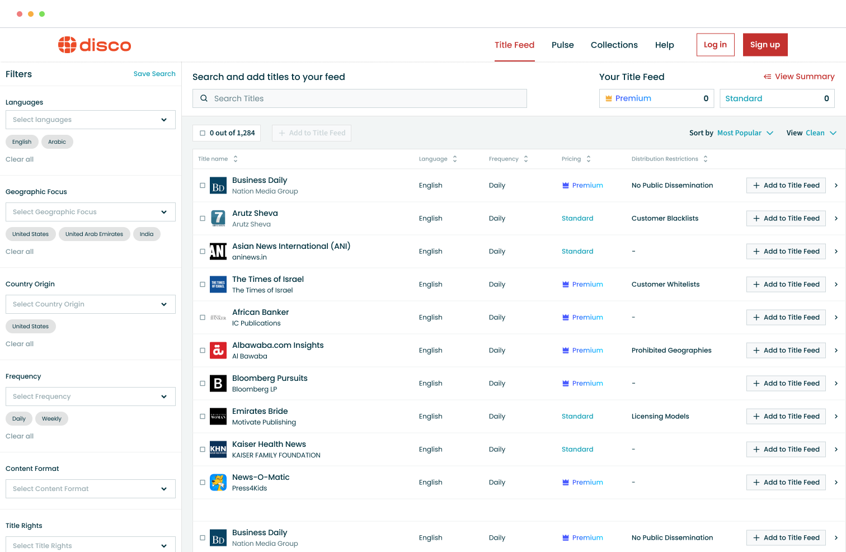Click the ANI logo icon
This screenshot has width=846, height=552.
pyautogui.click(x=218, y=252)
